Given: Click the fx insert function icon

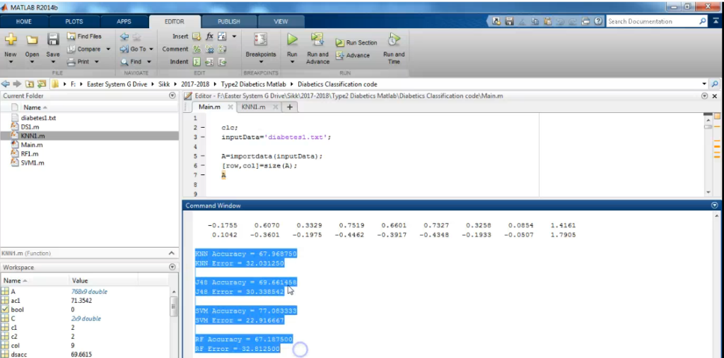Looking at the screenshot, I should click(210, 36).
